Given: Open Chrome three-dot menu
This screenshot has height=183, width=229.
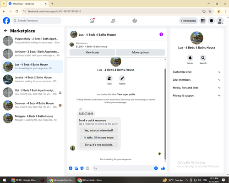Looking at the screenshot, I should click(x=225, y=11).
